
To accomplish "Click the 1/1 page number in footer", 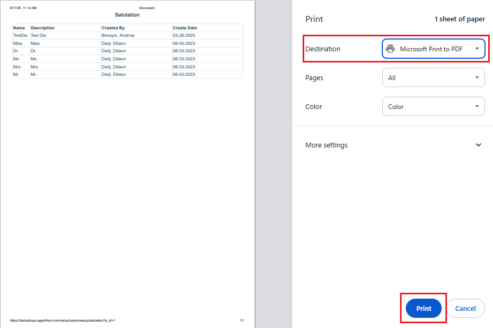I will (x=242, y=321).
